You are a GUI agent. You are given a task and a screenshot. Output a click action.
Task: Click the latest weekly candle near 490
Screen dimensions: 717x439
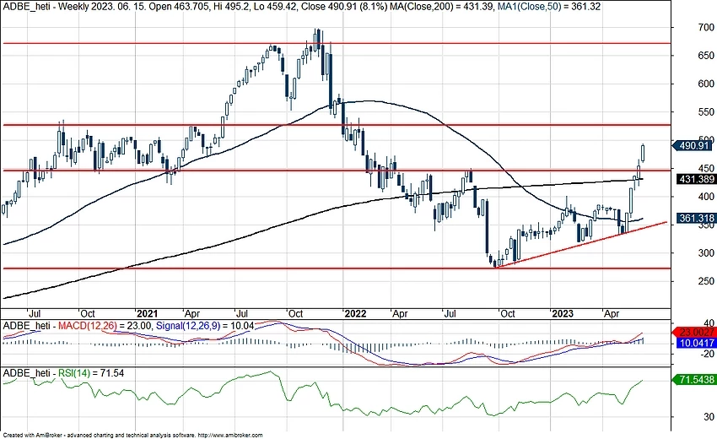tap(643, 153)
